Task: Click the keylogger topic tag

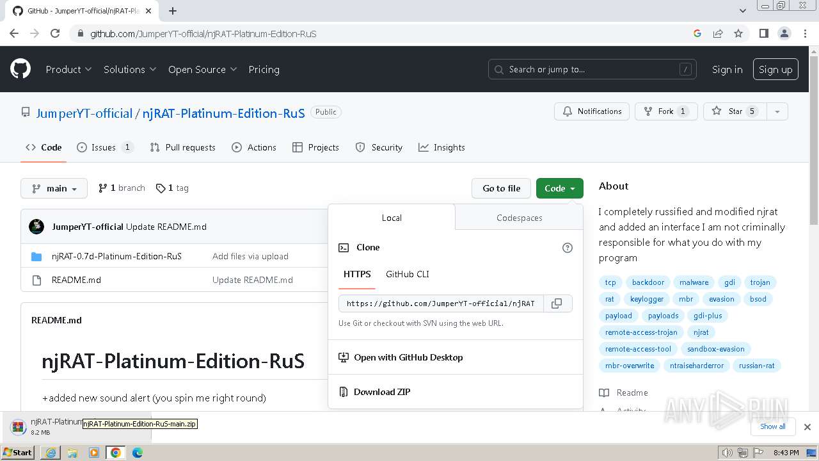Action: pos(647,299)
